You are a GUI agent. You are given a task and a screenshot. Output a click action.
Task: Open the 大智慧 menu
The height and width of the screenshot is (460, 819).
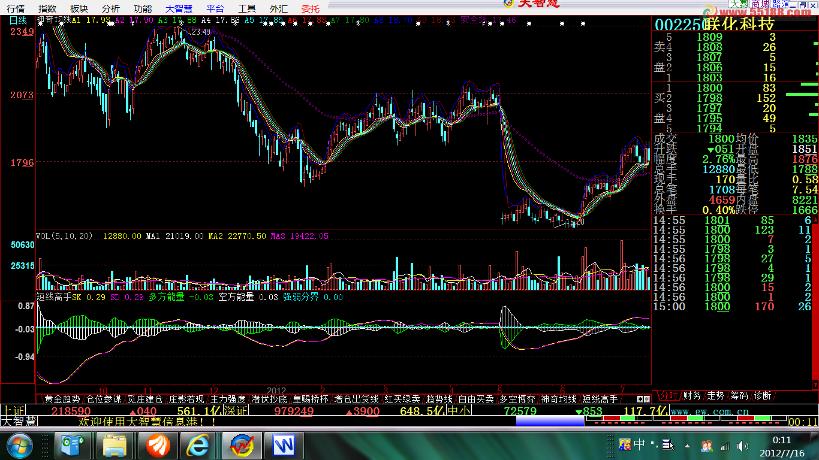179,8
